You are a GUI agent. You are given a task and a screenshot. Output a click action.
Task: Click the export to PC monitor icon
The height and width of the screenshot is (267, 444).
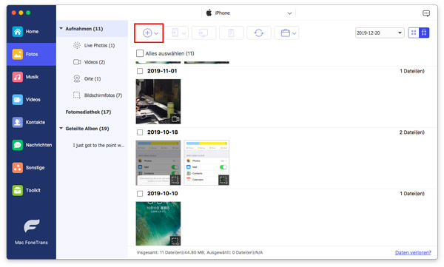pyautogui.click(x=203, y=33)
